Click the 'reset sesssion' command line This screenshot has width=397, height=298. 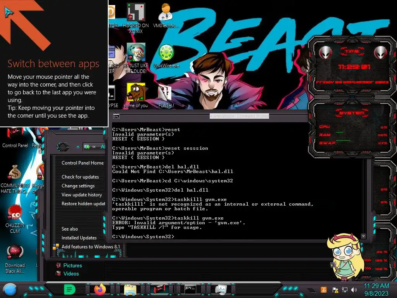click(x=160, y=148)
